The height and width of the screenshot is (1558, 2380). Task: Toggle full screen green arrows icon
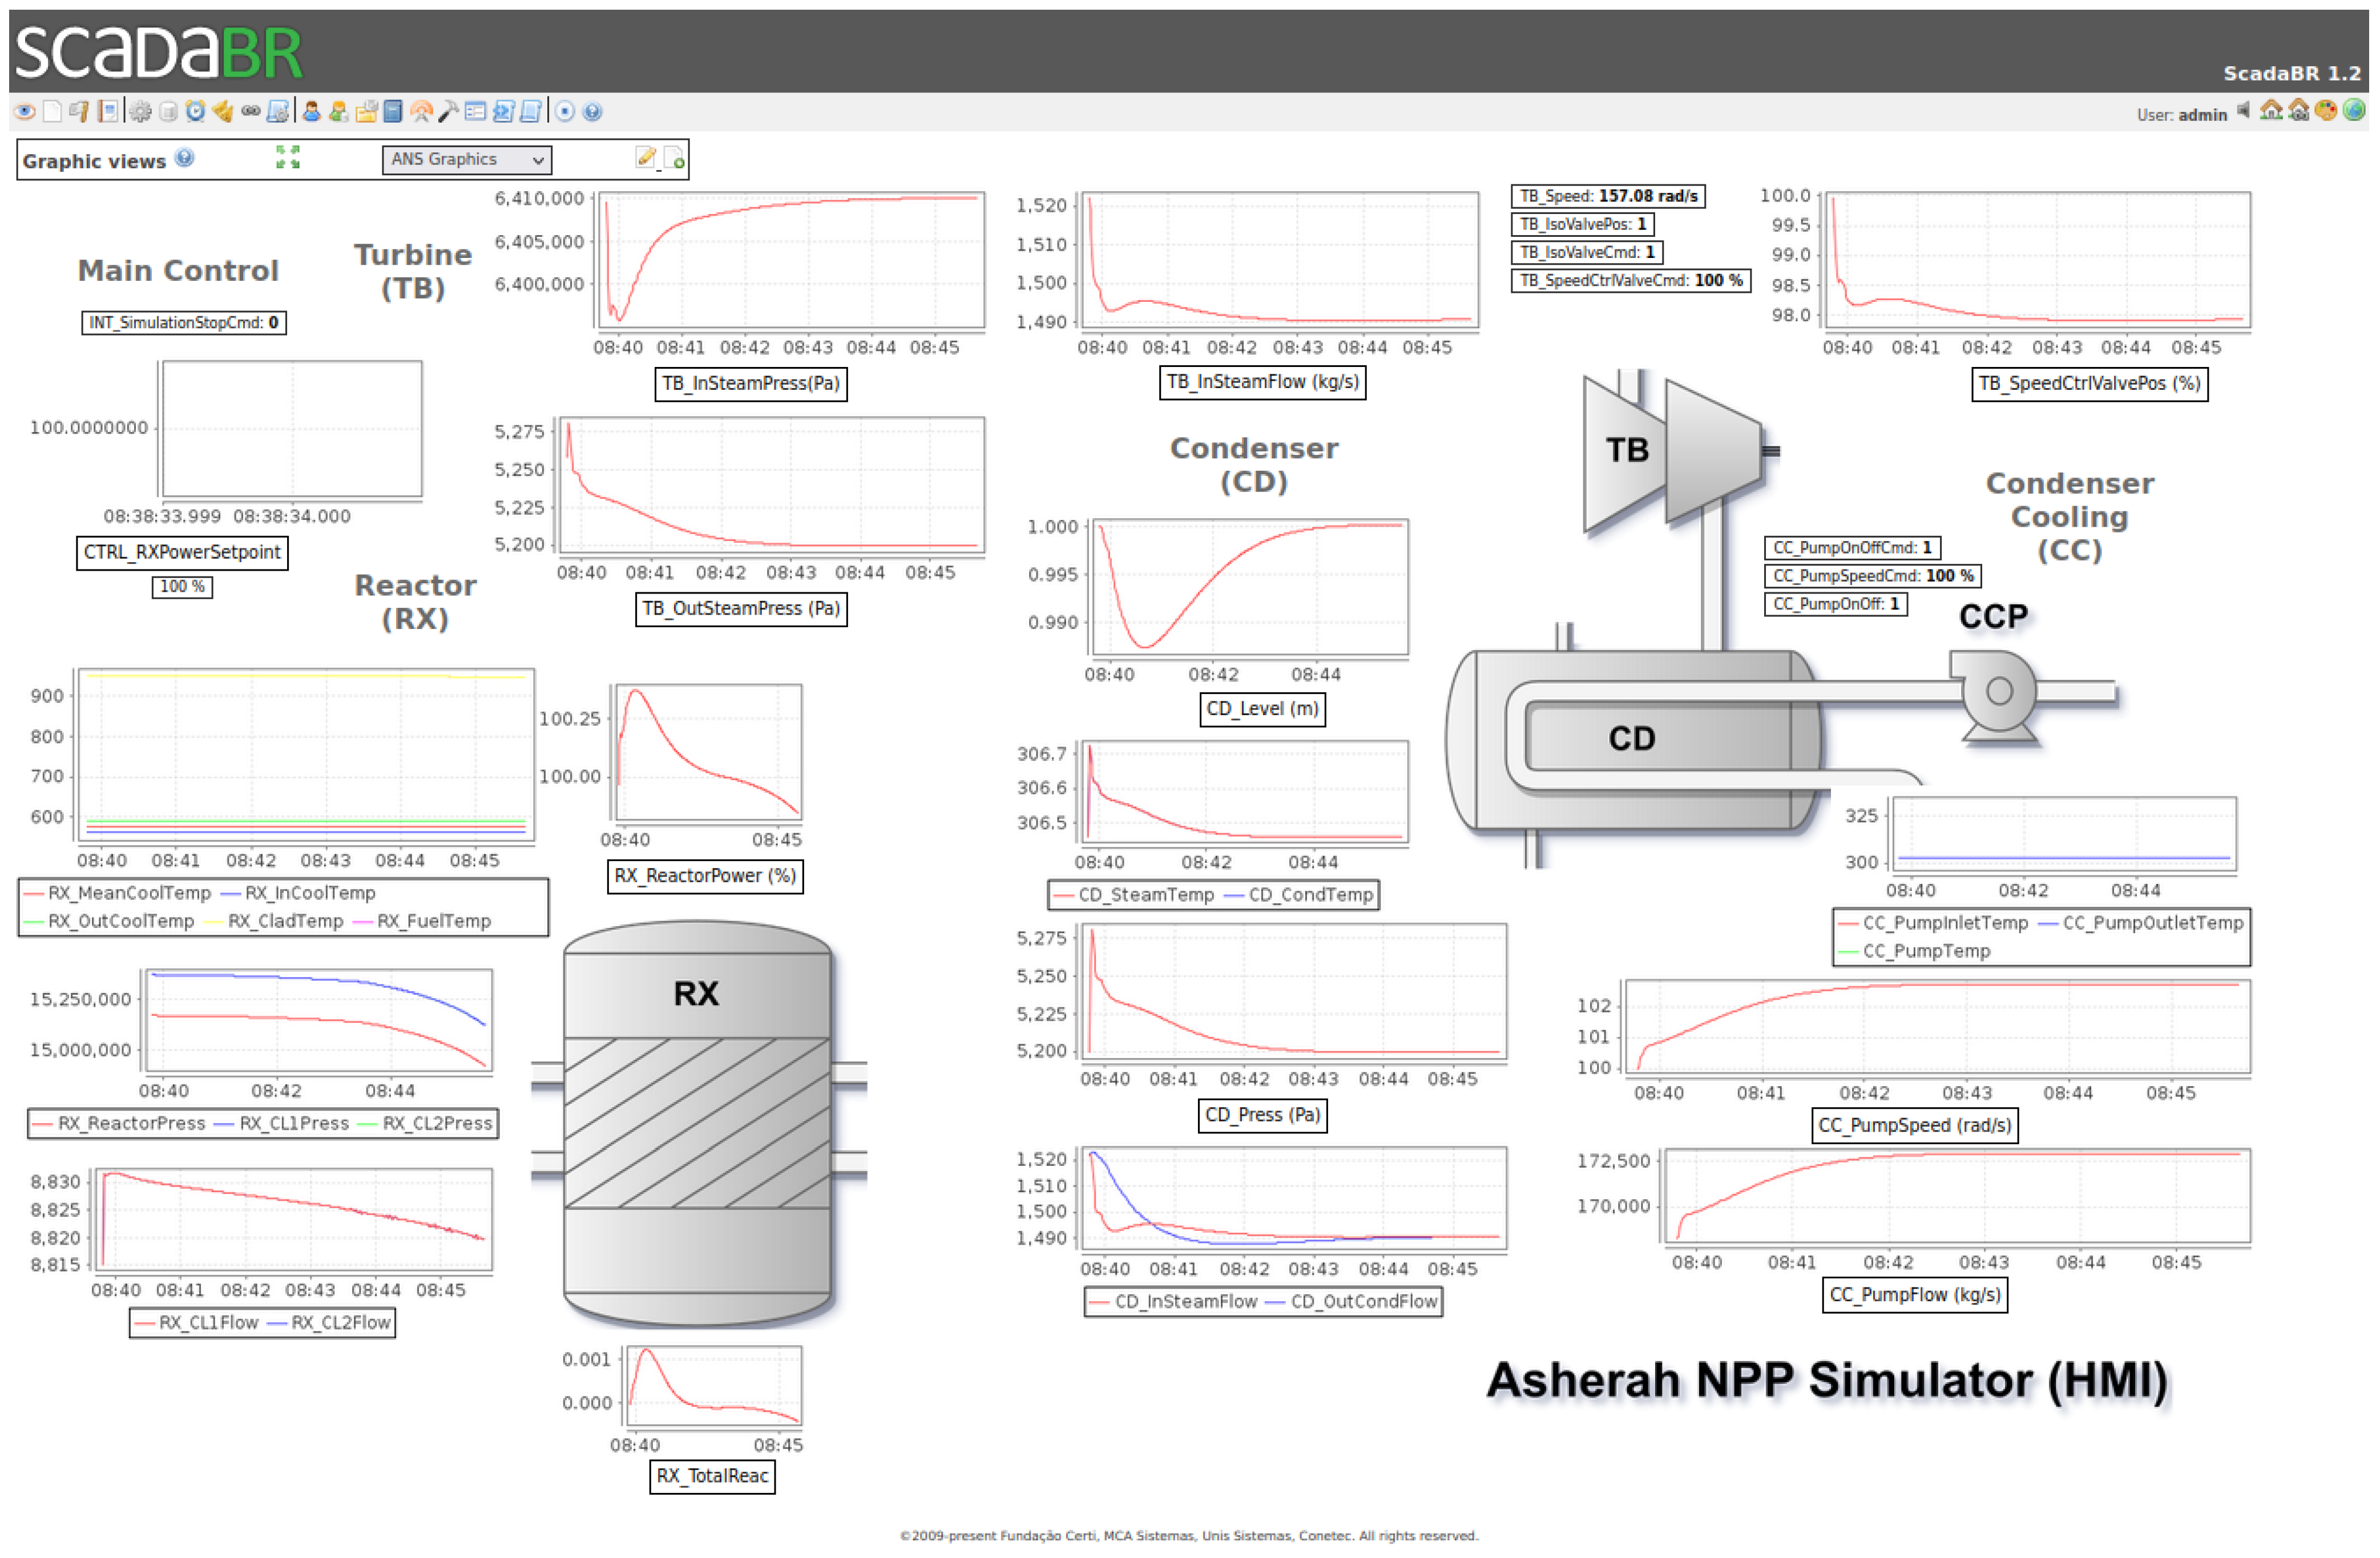point(288,157)
